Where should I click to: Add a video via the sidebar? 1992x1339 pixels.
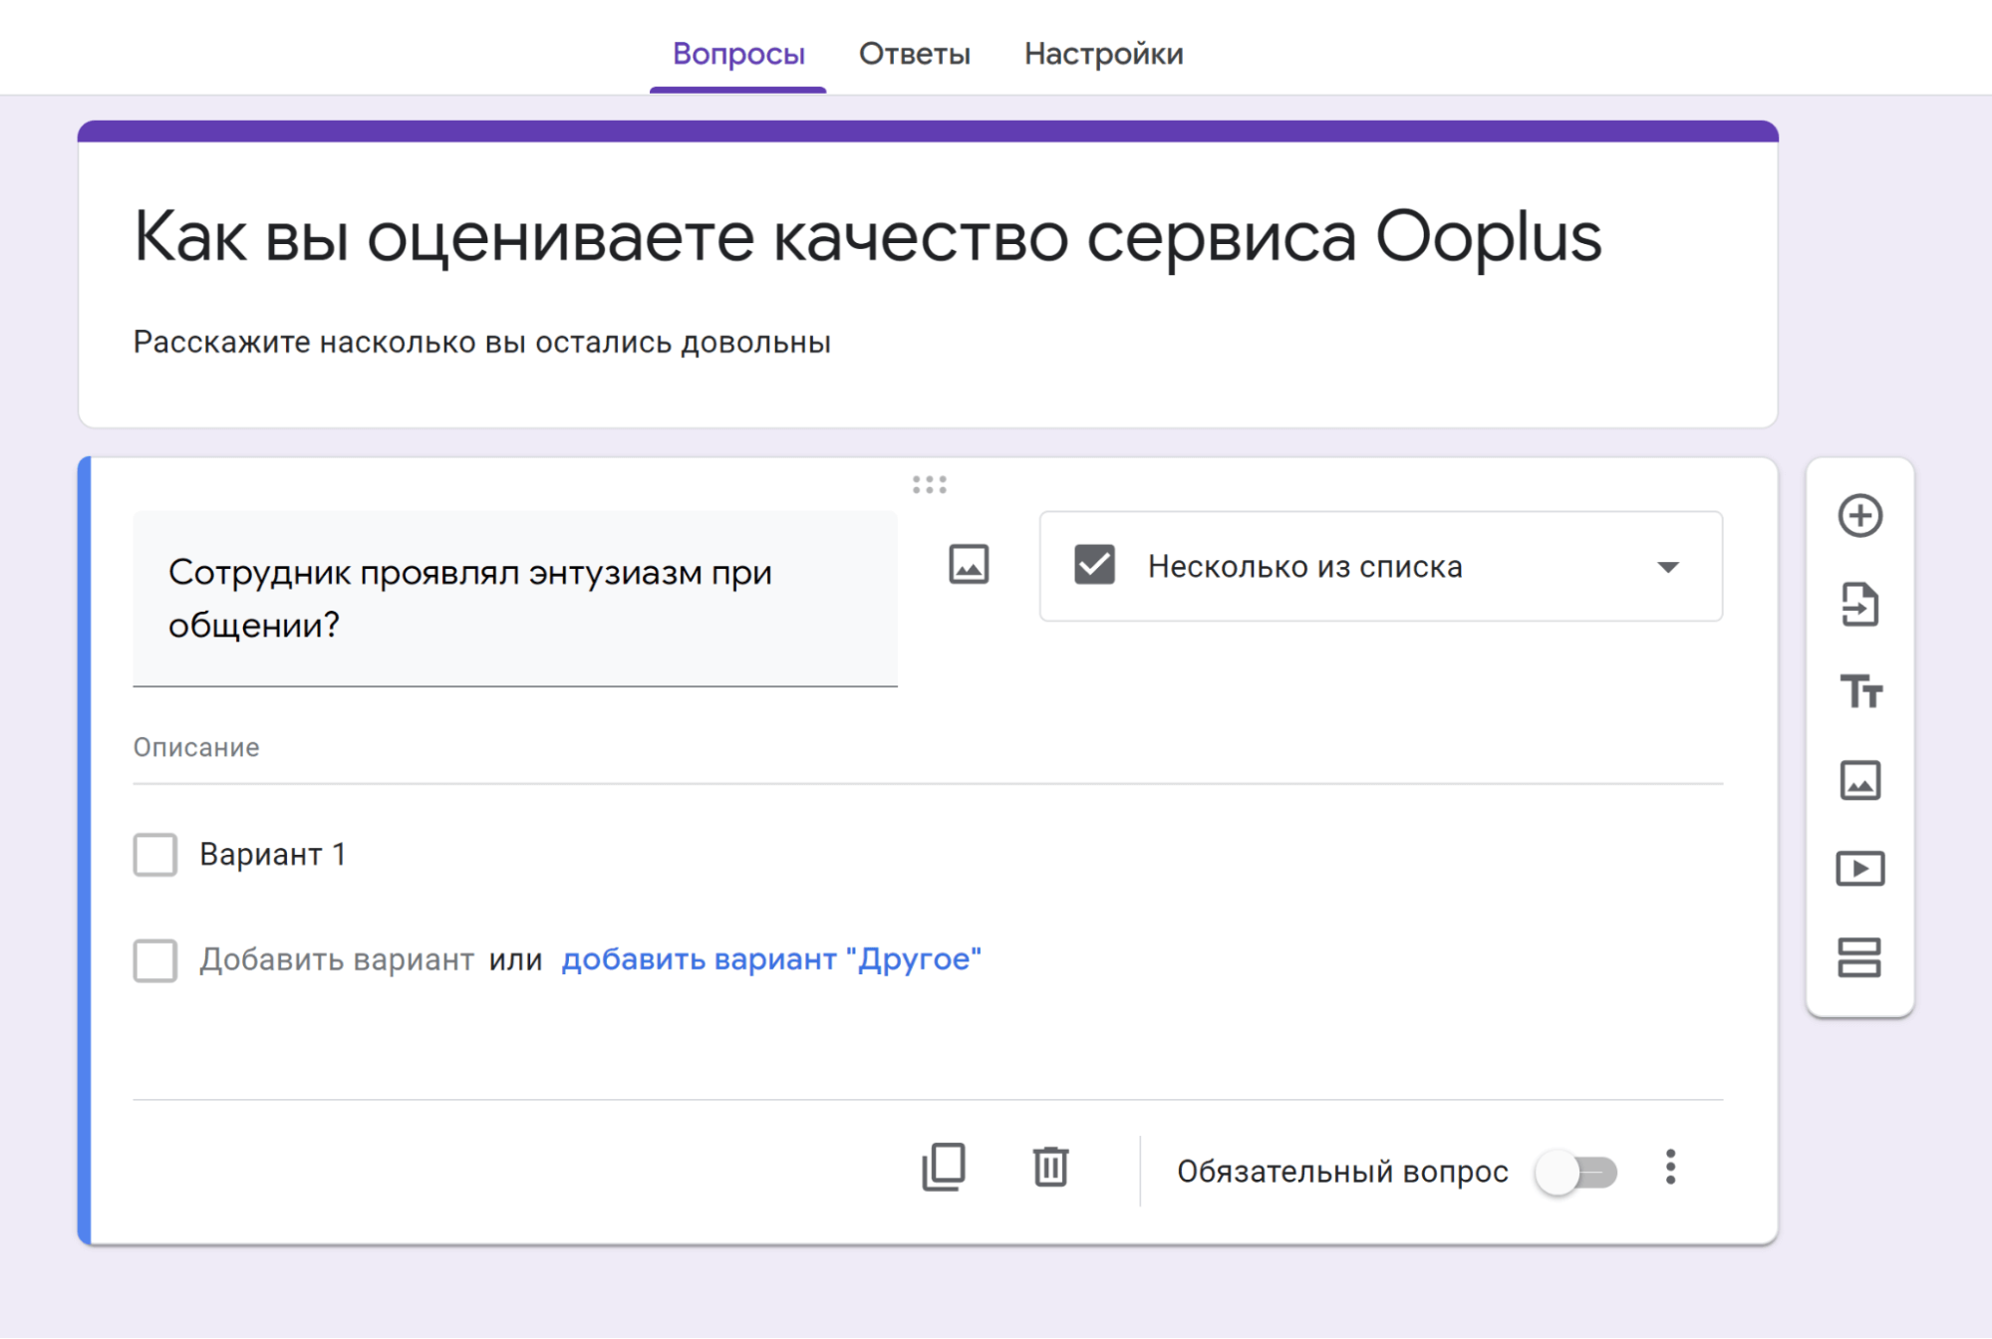coord(1859,869)
